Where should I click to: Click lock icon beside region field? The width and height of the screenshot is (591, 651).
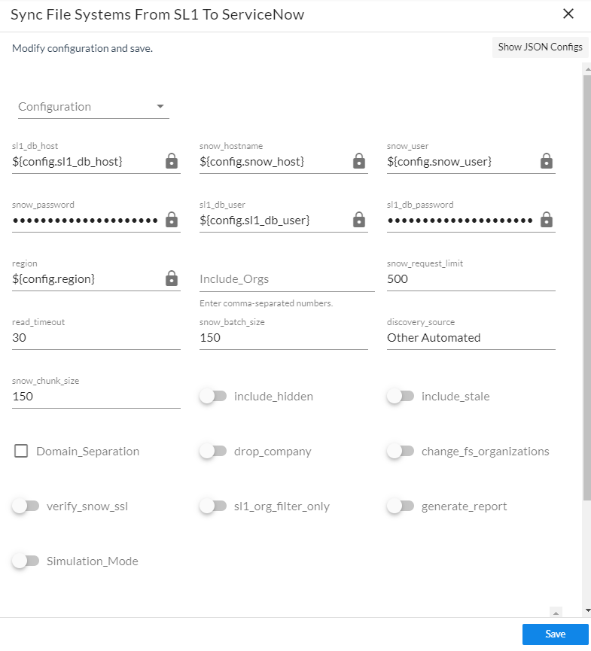[x=172, y=278]
